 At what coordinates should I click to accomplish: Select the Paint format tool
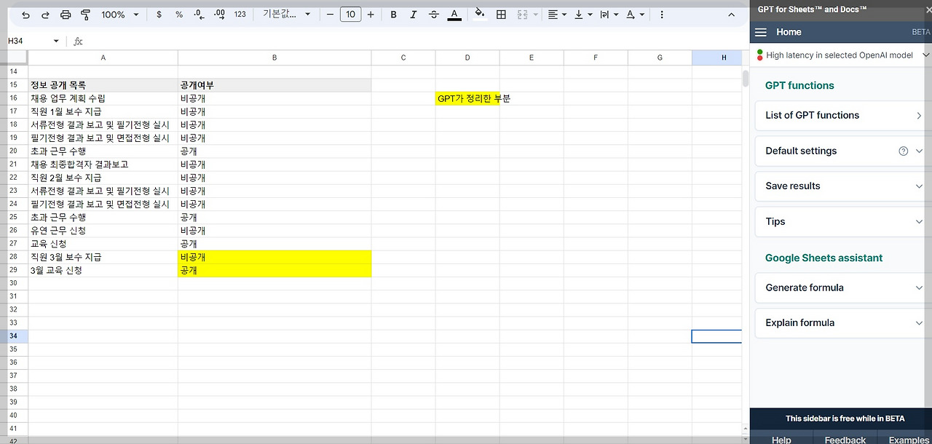pyautogui.click(x=85, y=15)
